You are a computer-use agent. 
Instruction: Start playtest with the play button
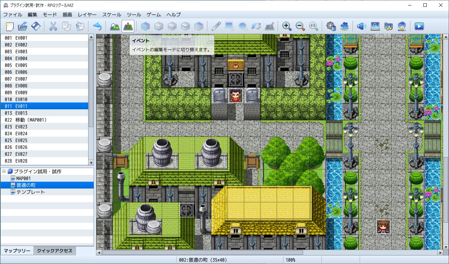tap(419, 26)
